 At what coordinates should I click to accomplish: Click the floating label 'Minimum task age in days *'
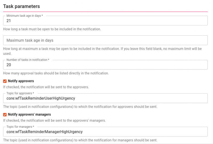coord(24,16)
